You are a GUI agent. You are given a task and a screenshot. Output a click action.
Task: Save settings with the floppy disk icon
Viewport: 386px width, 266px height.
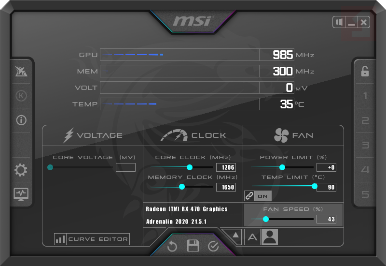point(193,246)
